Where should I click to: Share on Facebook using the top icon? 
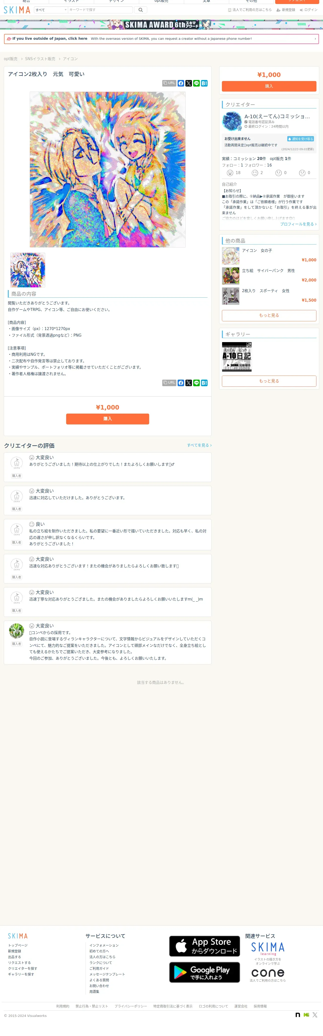coord(181,83)
